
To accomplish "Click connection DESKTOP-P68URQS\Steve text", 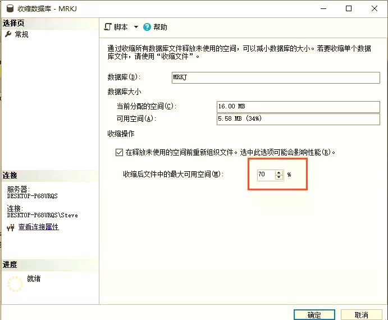I will click(42, 215).
